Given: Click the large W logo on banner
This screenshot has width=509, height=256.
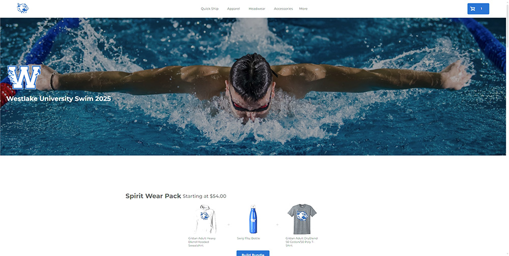Looking at the screenshot, I should point(24,77).
